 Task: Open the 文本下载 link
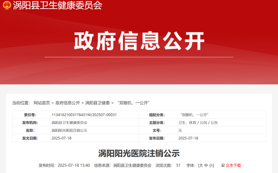(x=233, y=165)
